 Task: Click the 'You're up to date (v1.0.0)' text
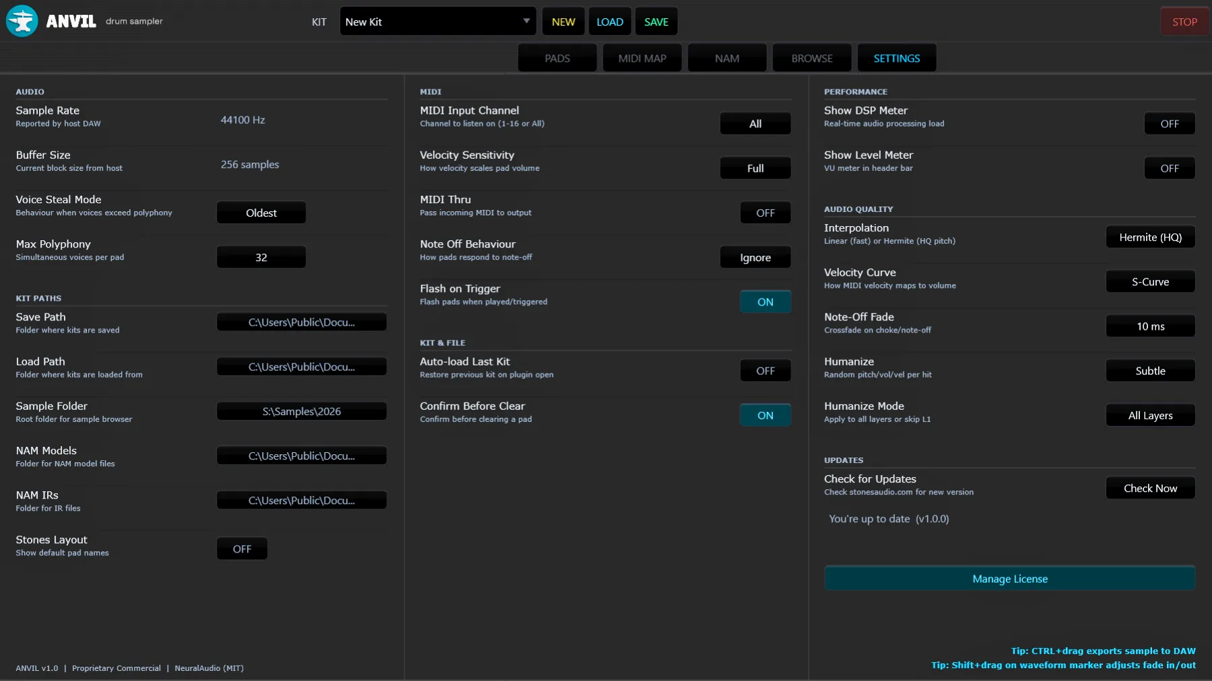(889, 519)
